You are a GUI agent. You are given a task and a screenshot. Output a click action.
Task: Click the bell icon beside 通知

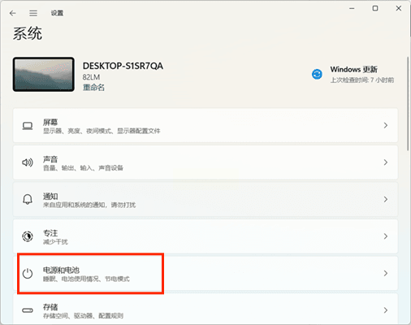(28, 199)
